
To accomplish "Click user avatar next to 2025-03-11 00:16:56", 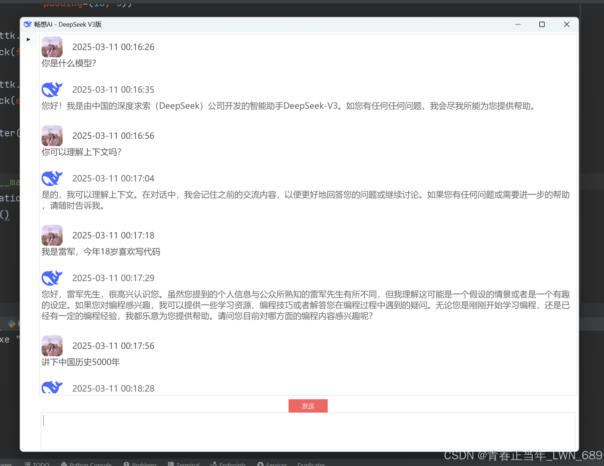I will point(52,136).
